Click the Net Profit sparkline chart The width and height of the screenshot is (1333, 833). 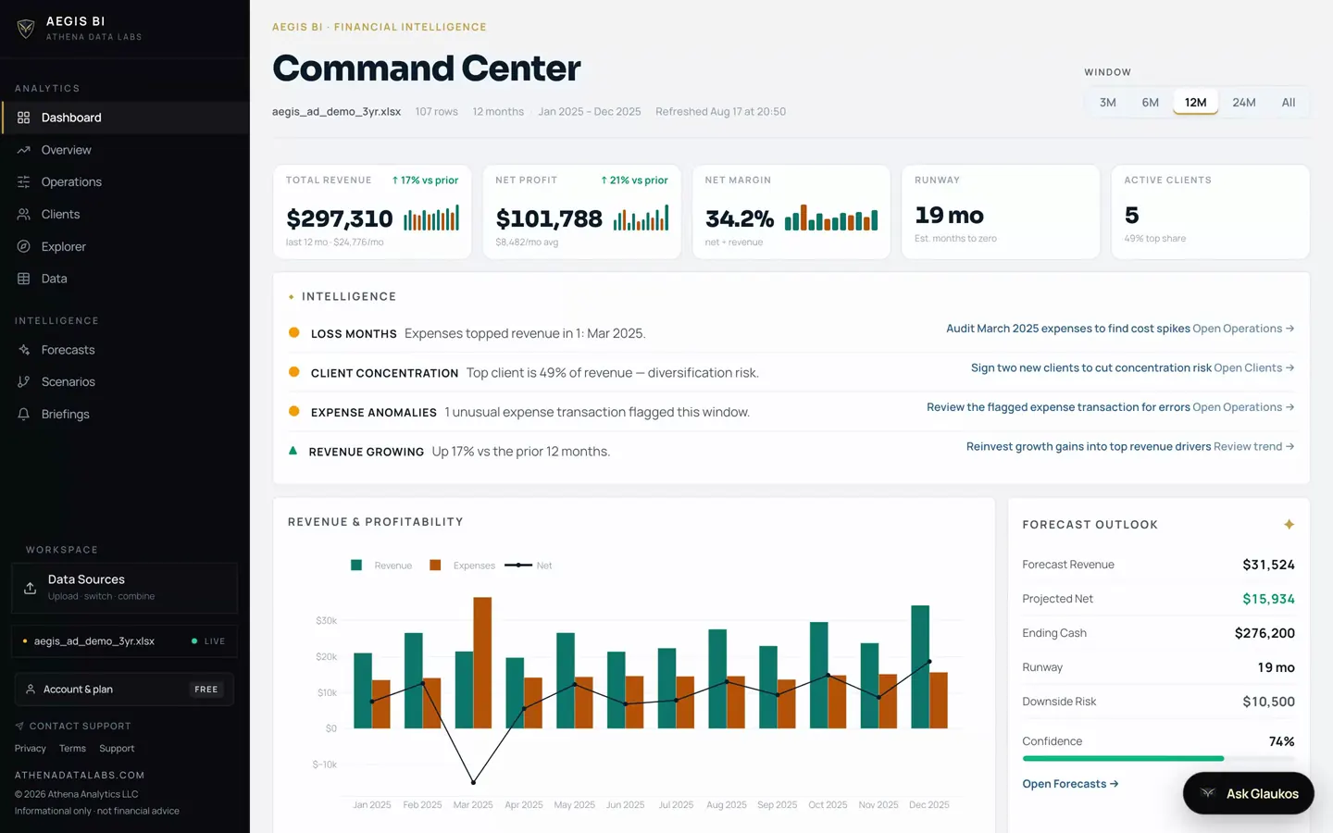[x=641, y=218]
